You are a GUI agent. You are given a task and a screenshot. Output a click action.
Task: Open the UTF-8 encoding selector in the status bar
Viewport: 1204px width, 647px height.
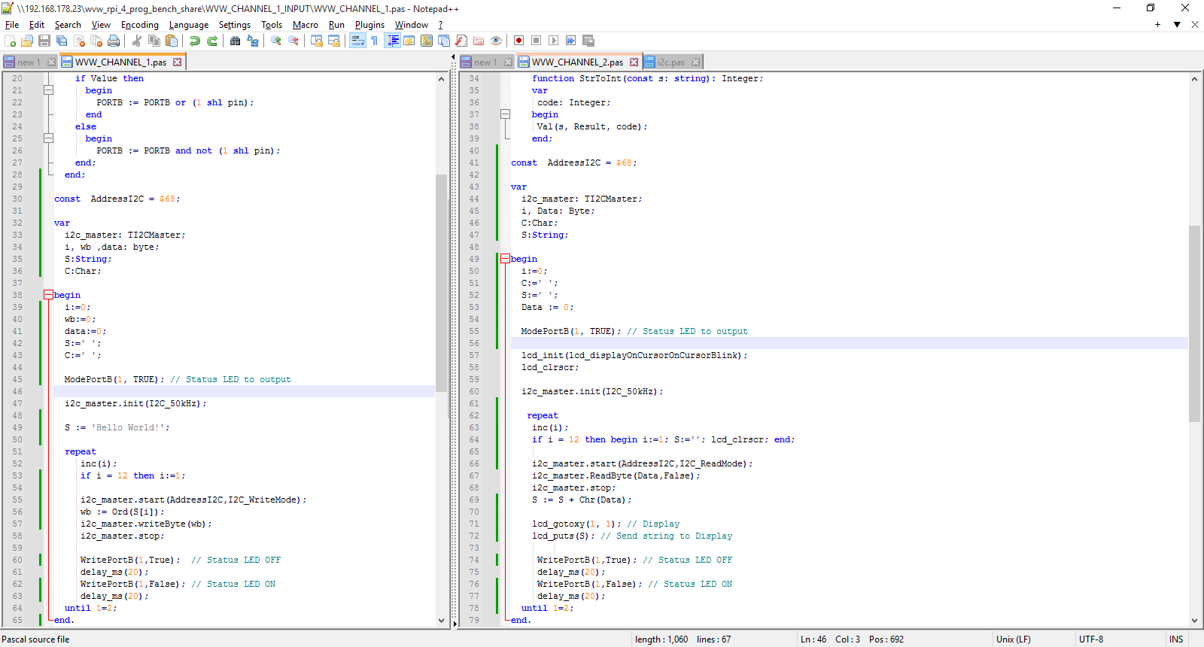pyautogui.click(x=1091, y=639)
